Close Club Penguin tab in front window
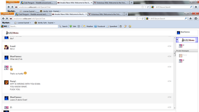Image resolution: width=199 pixels, height=112 pixels. click(50, 14)
